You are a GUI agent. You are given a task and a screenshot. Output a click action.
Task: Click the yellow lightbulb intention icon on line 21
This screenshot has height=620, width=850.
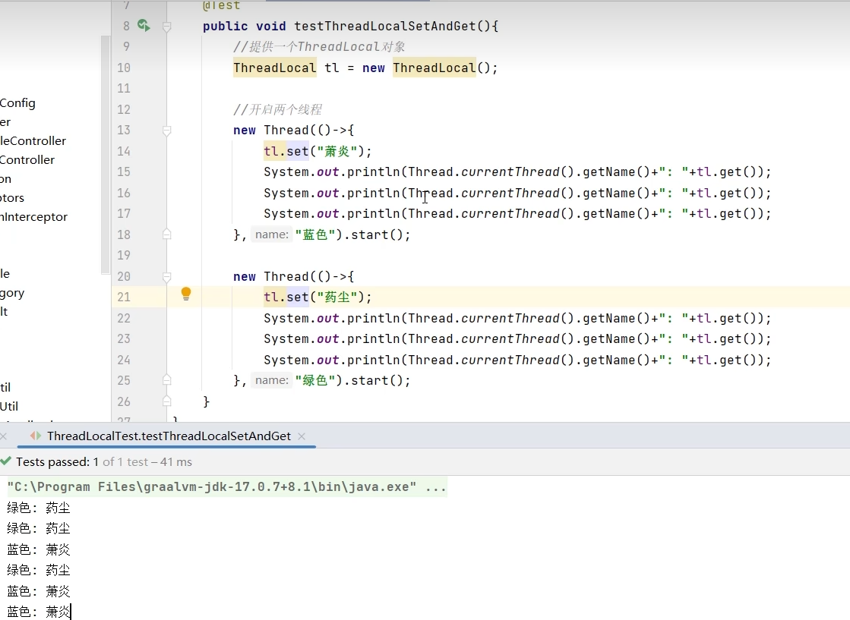pyautogui.click(x=186, y=294)
